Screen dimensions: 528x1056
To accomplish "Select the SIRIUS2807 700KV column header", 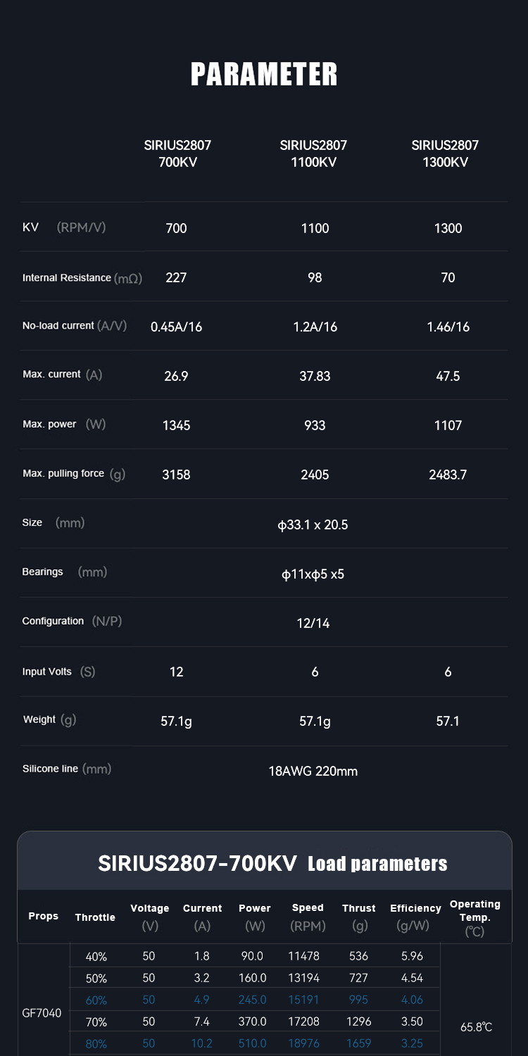I will 177,153.
